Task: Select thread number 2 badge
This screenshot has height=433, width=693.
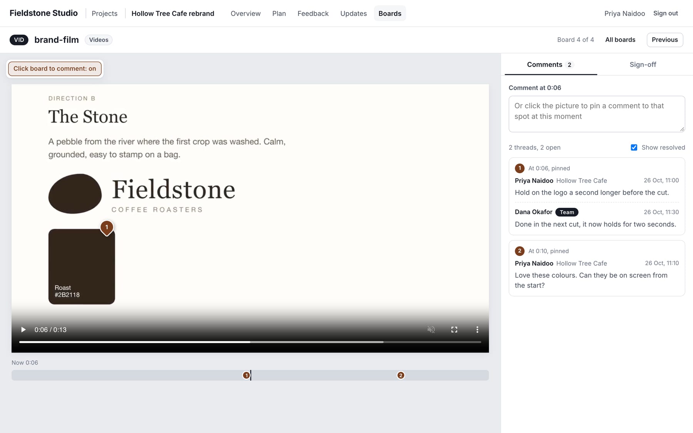Action: coord(520,251)
